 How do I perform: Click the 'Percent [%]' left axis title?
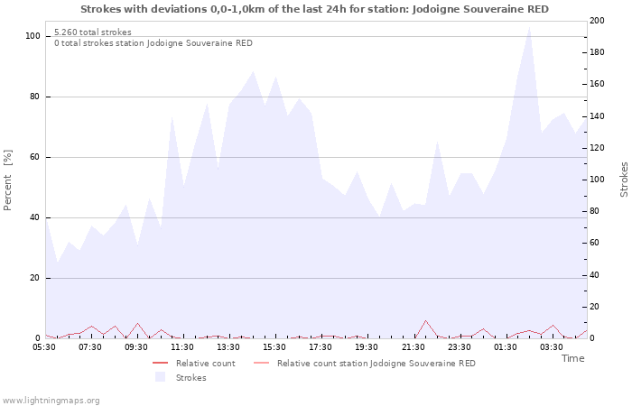tap(8, 181)
